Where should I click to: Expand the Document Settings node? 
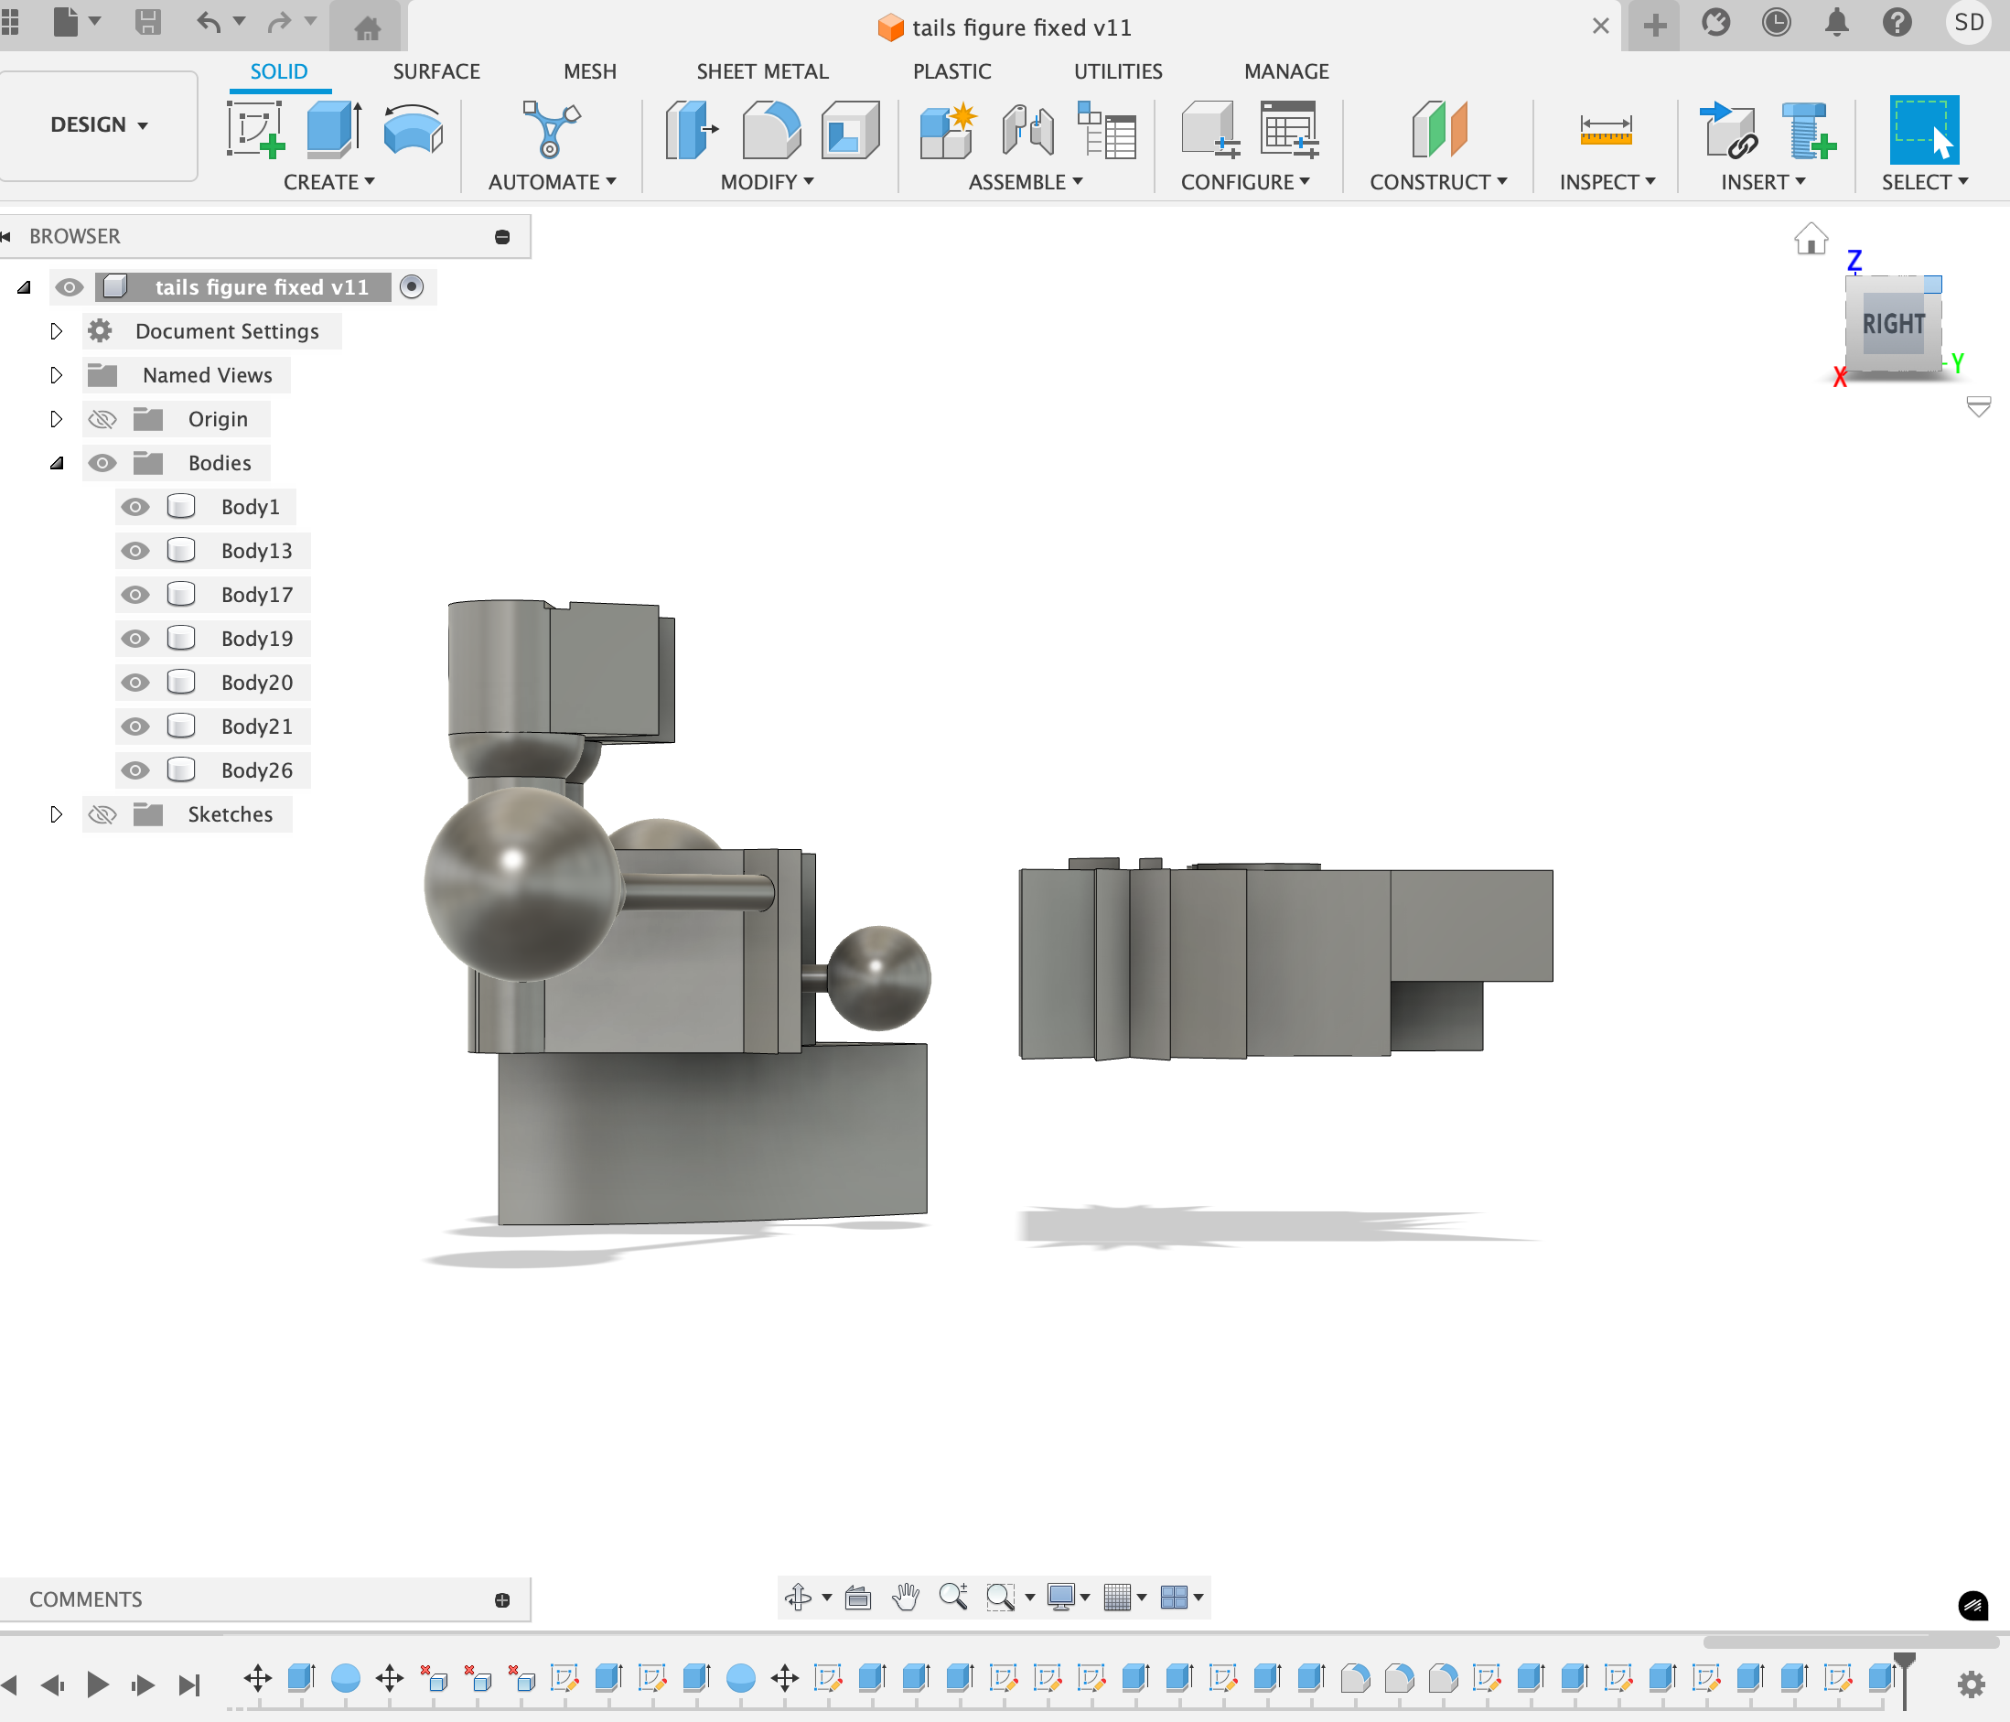pyautogui.click(x=56, y=331)
